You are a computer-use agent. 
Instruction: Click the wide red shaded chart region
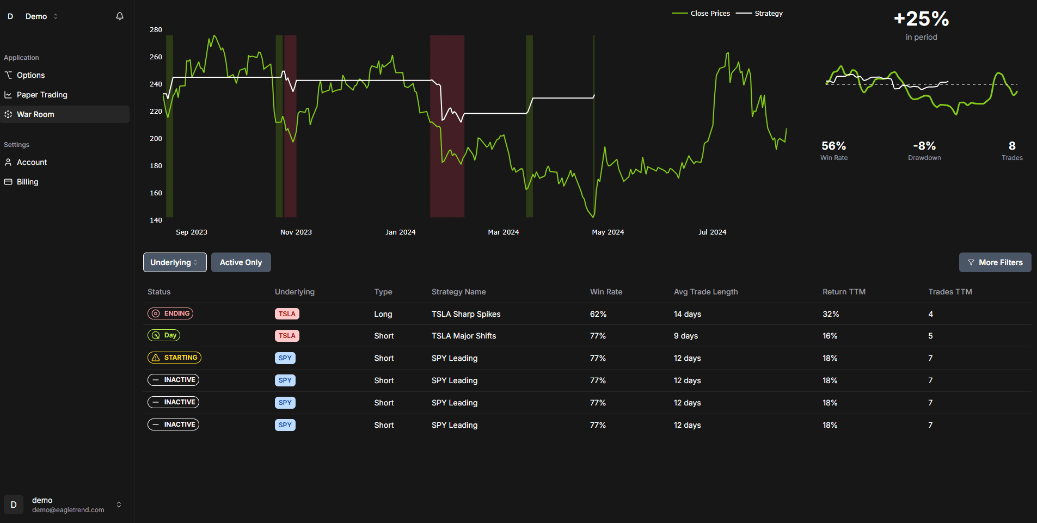447,126
